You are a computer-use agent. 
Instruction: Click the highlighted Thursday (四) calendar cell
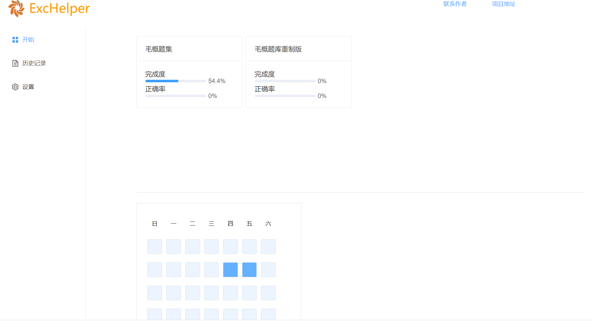230,270
